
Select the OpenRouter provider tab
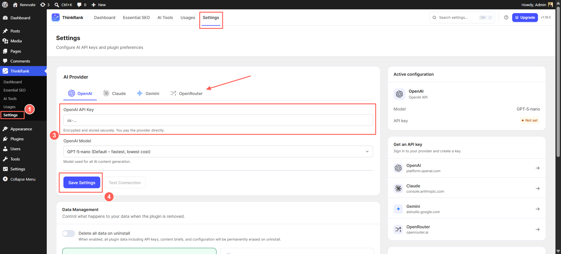coord(186,94)
